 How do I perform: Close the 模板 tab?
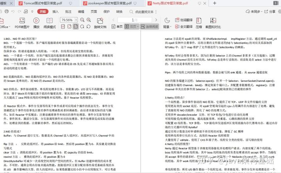pos(11,3)
